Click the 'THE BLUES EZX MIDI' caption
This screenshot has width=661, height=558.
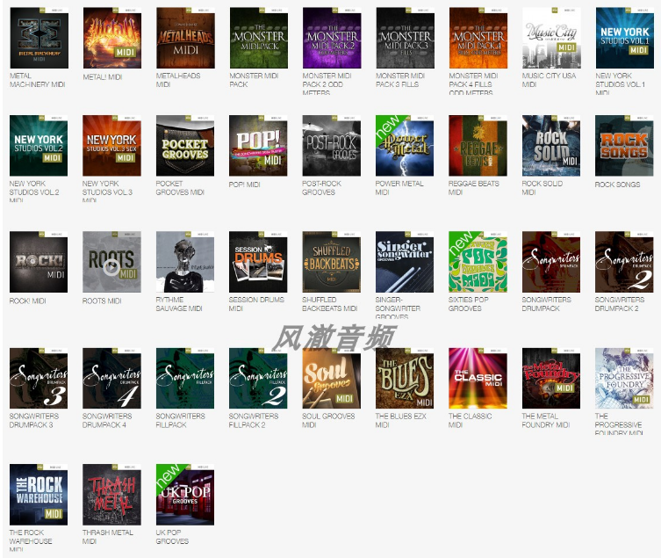[401, 420]
